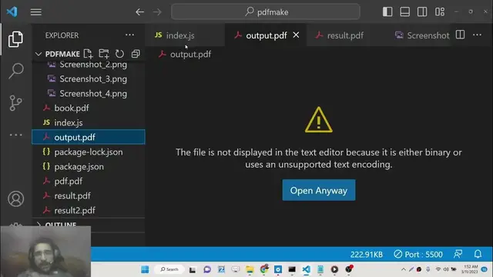Viewport: 493px width, 277px height.
Task: Open Chrome from the taskbar
Action: point(264,269)
